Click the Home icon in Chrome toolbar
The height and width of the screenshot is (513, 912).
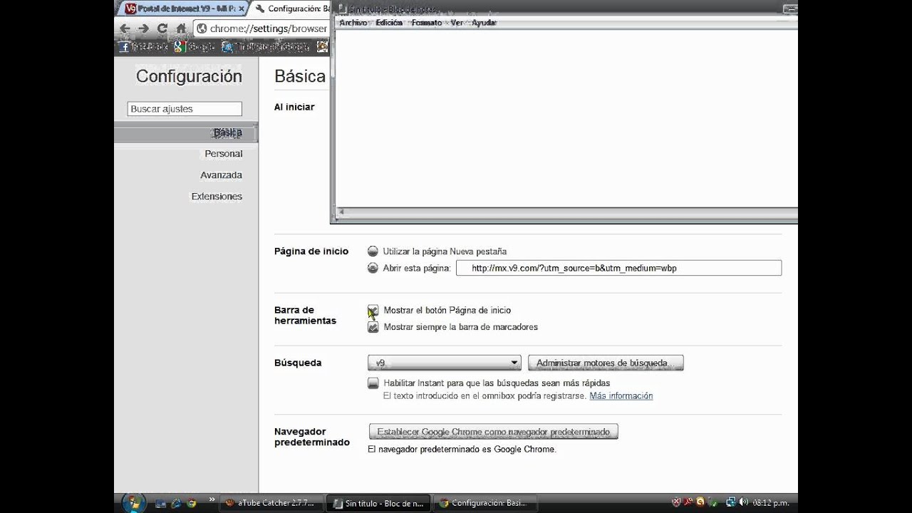click(x=181, y=28)
